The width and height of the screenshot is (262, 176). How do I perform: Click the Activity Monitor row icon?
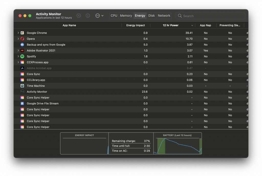pyautogui.click(x=22, y=92)
